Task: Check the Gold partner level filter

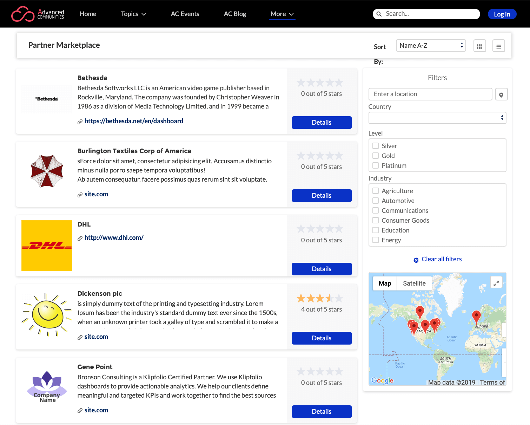Action: click(x=375, y=156)
